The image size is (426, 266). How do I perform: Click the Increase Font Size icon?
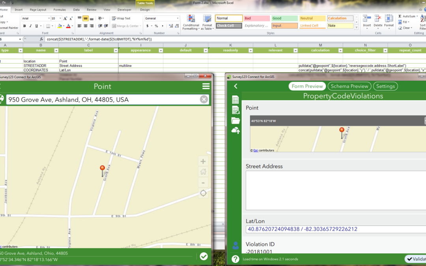point(65,19)
